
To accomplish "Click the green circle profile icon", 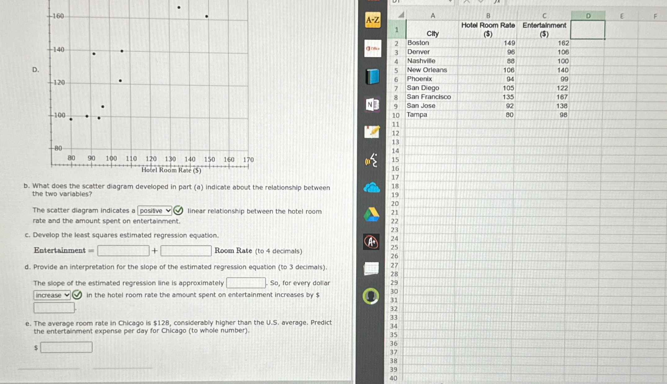I will 371,296.
